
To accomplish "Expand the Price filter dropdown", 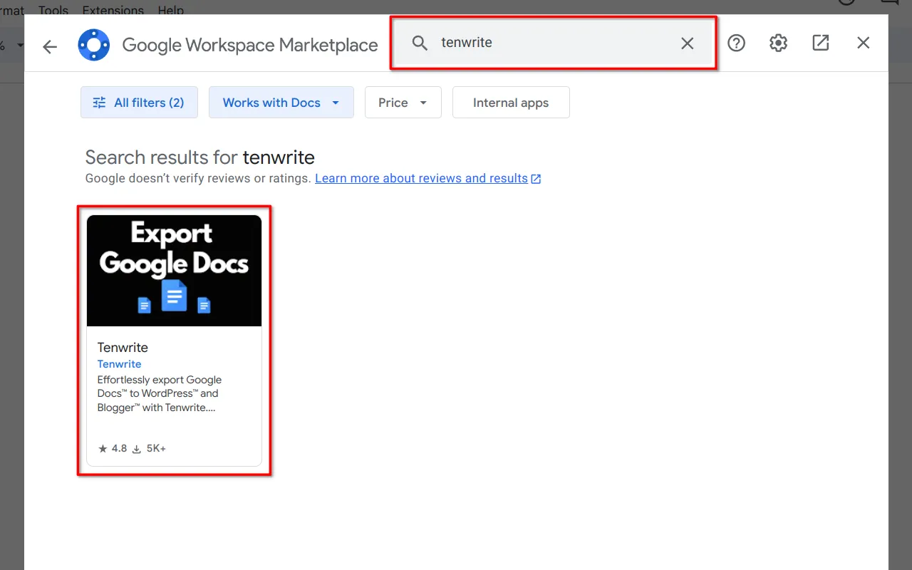I will click(403, 102).
